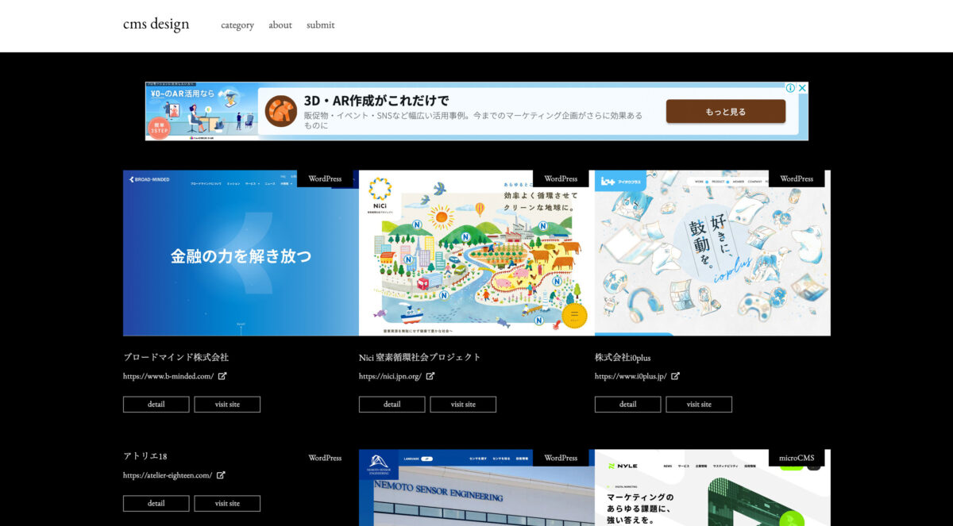Open detail for ブロードマインド株式会社

tap(156, 405)
